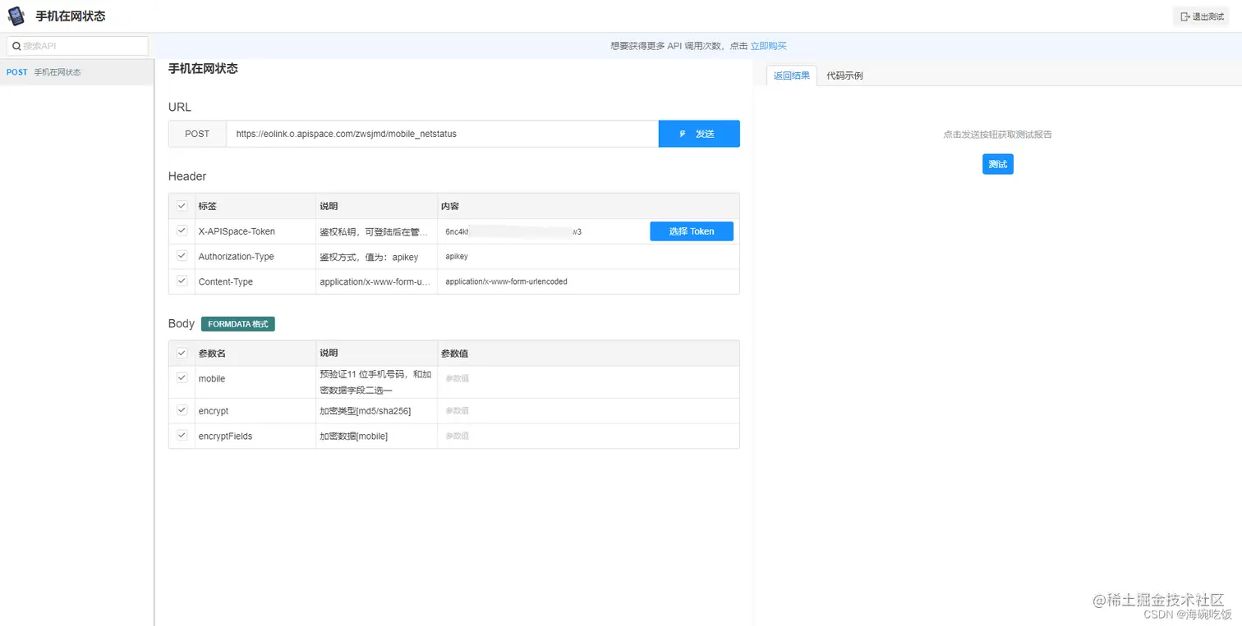Click the 立即购买 link to buy more calls
Screen dimensions: 1242x626
pos(768,46)
